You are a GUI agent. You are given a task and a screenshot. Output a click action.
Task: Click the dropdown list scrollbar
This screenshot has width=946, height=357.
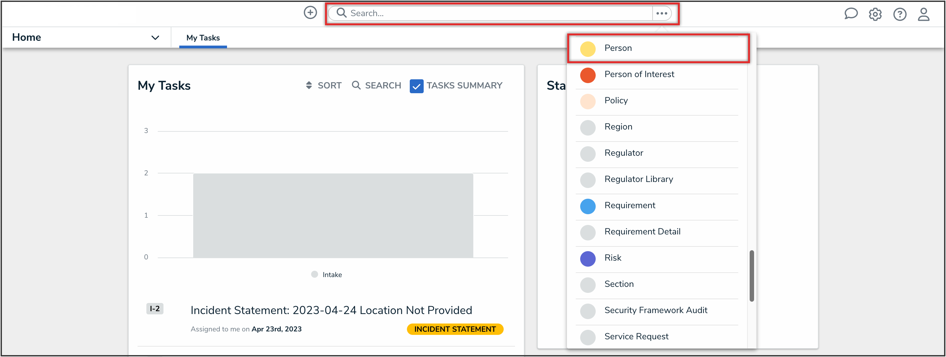pos(751,275)
